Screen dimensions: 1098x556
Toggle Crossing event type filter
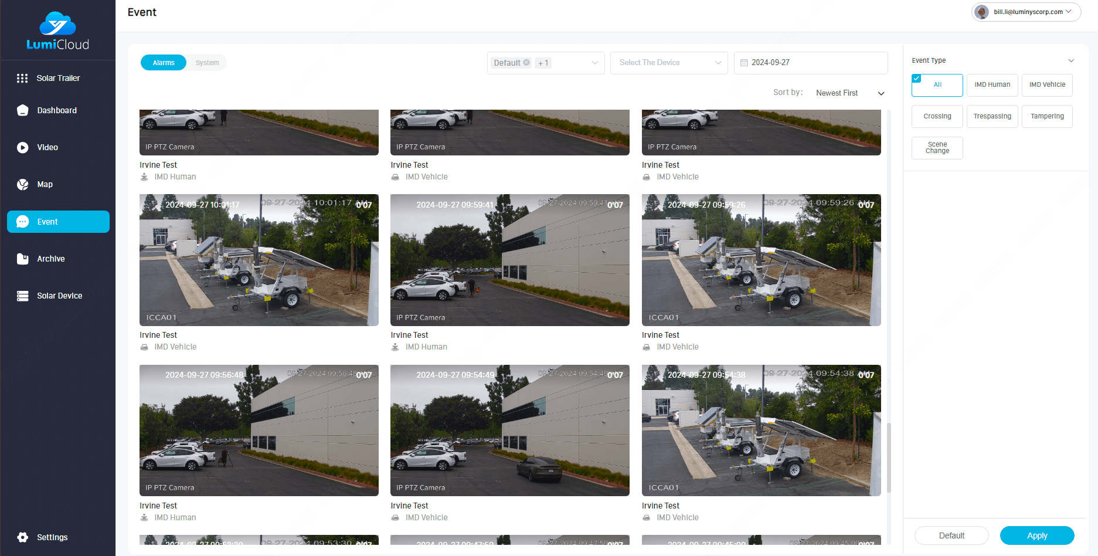(x=937, y=116)
